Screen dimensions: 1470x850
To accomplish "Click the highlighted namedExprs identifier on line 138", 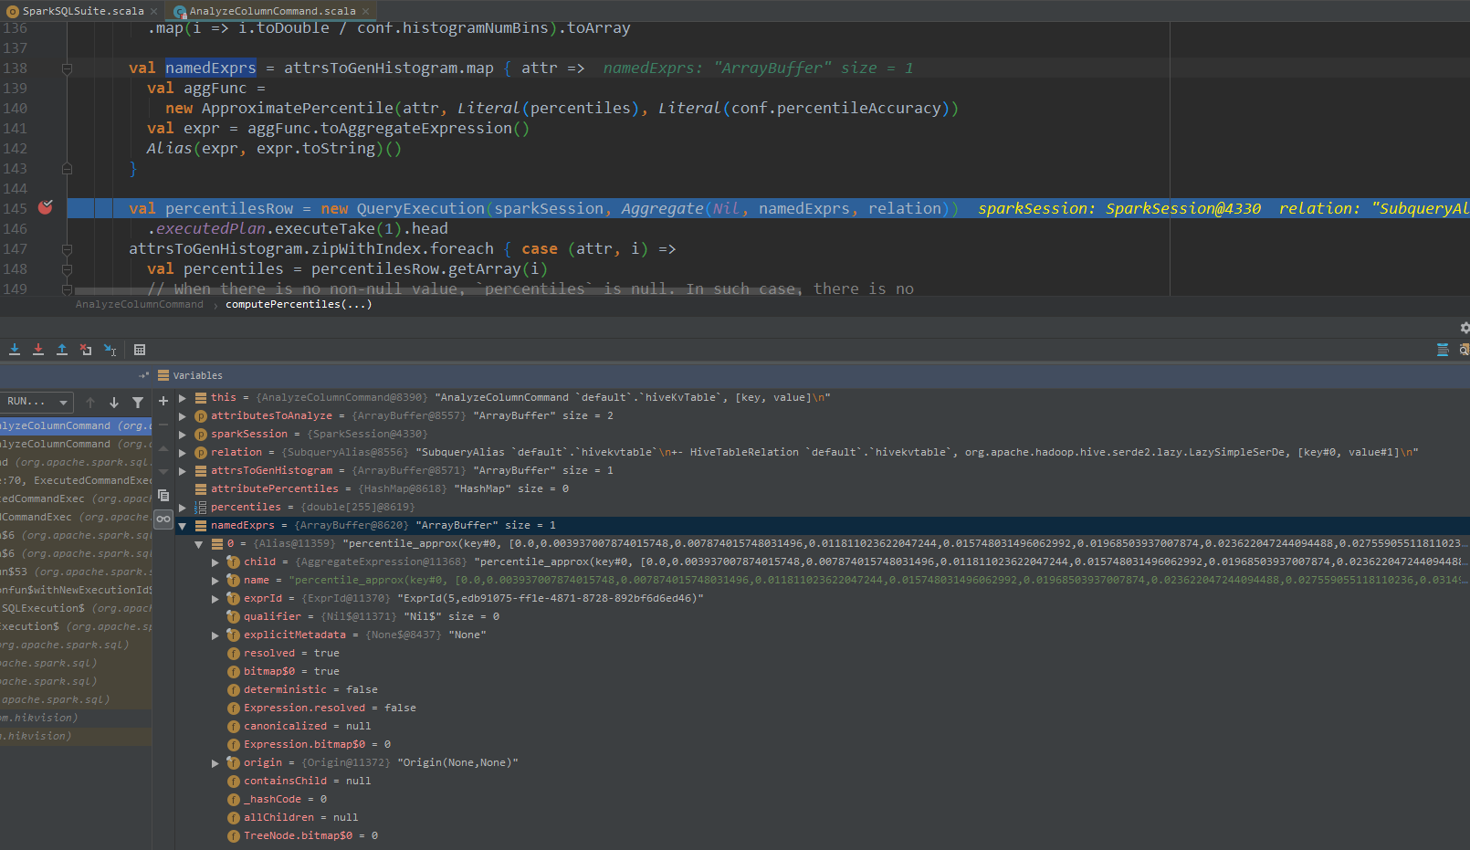I will pyautogui.click(x=211, y=68).
